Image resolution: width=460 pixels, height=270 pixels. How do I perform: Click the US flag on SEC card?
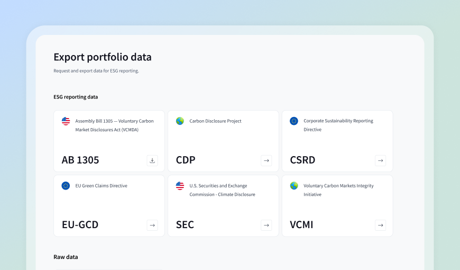point(180,186)
